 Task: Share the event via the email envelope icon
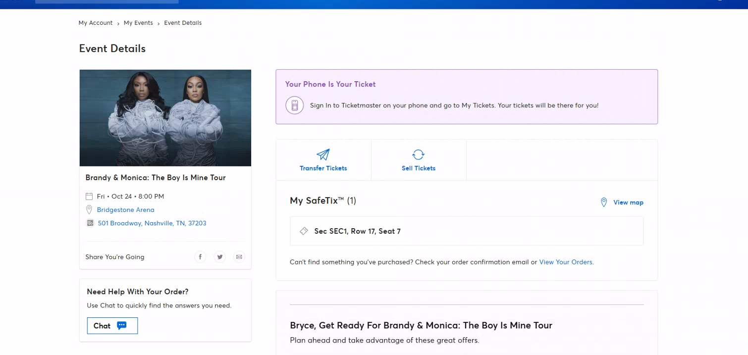[x=239, y=257]
